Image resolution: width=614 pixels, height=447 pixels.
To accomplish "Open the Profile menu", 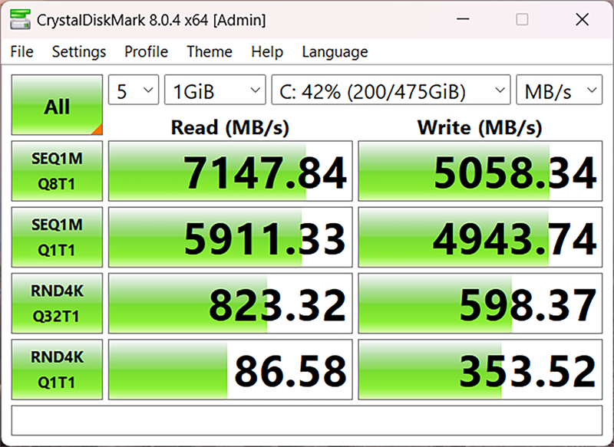I will click(146, 51).
